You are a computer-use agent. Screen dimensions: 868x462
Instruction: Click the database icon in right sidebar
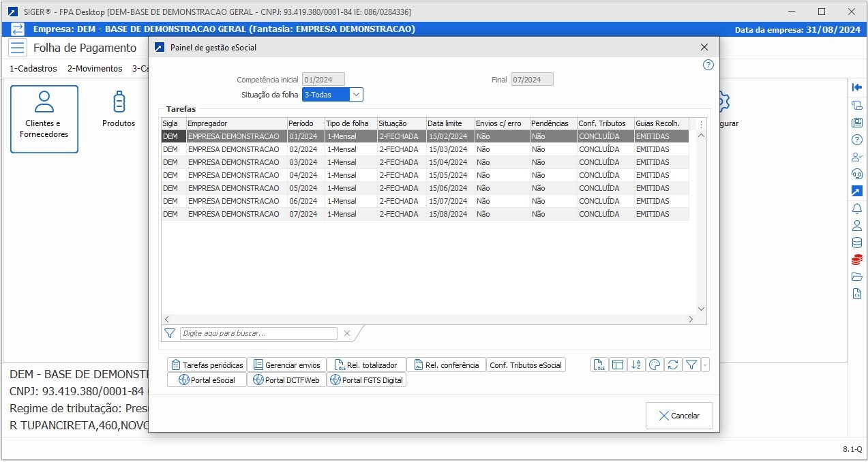coord(857,243)
